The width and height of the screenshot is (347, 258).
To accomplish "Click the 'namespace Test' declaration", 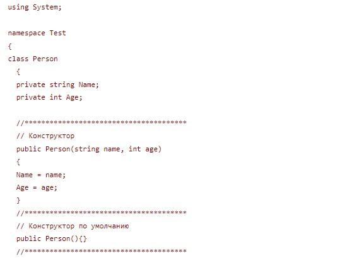I will (37, 33).
